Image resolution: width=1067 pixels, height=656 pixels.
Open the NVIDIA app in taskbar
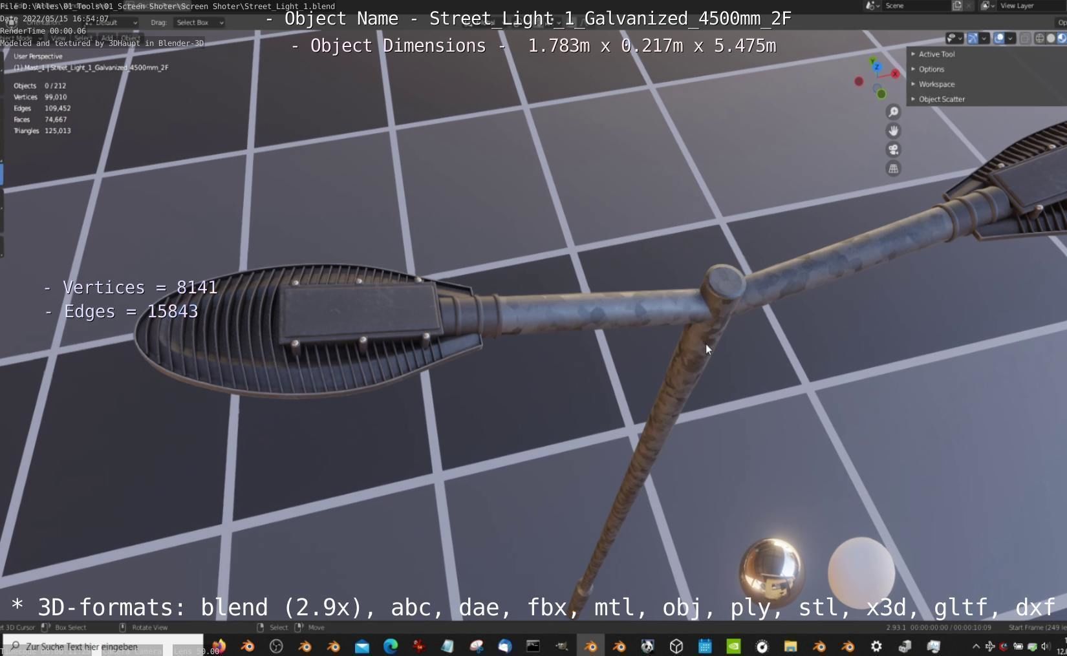pyautogui.click(x=733, y=646)
